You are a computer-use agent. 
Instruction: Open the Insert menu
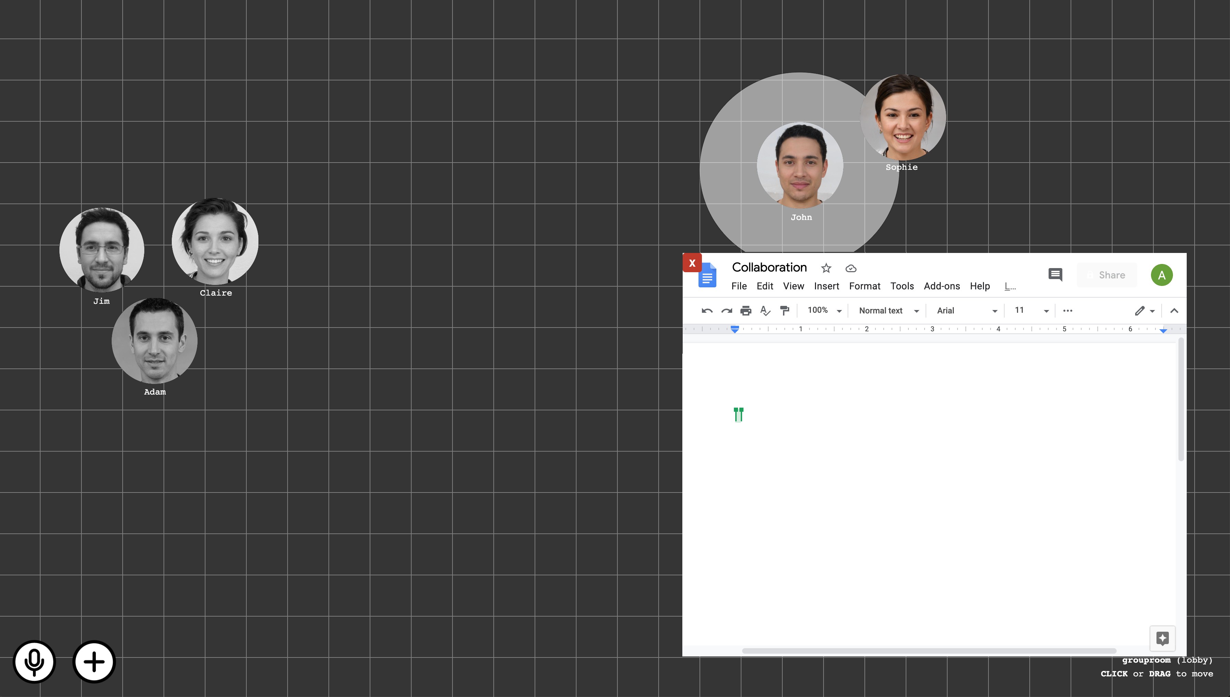coord(826,286)
